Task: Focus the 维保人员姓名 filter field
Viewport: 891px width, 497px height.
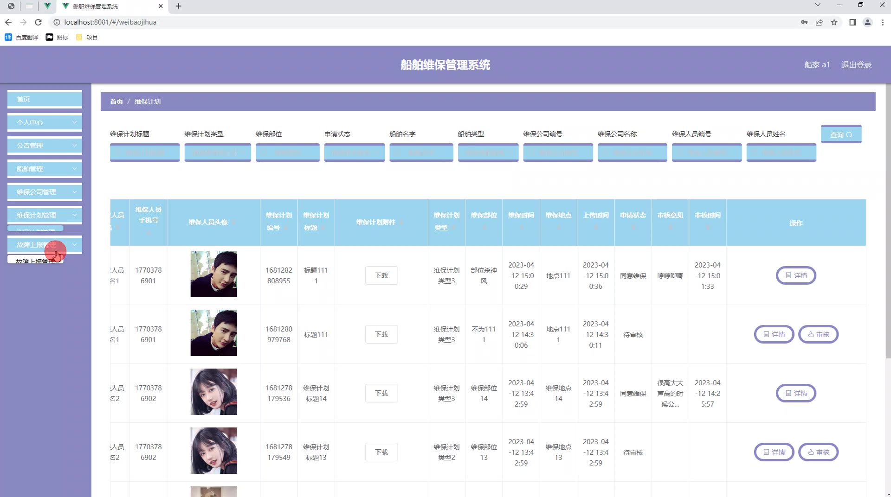Action: tap(781, 153)
